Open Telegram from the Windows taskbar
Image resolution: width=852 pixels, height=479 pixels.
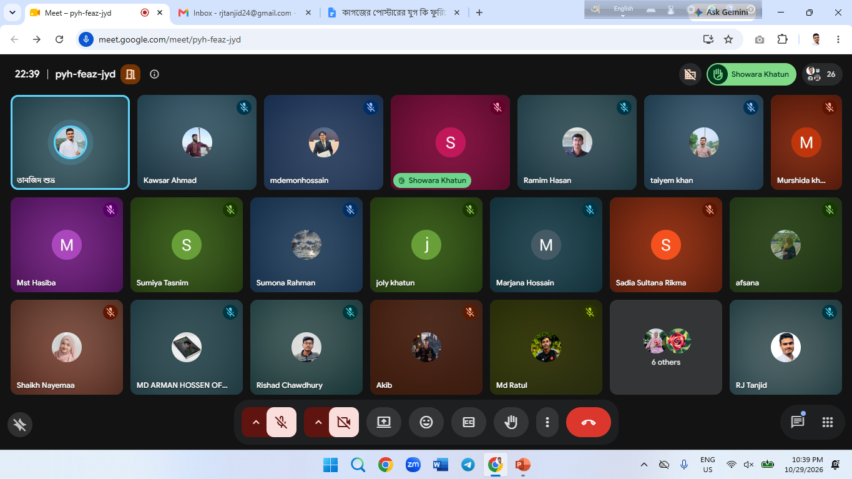click(x=468, y=465)
